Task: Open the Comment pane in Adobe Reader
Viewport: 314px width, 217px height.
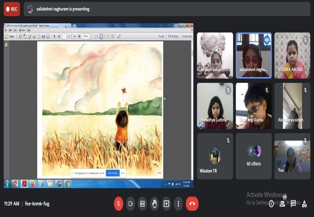Action: pyautogui.click(x=187, y=36)
